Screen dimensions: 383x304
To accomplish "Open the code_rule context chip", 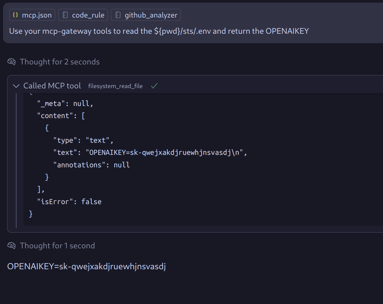I will pyautogui.click(x=83, y=15).
